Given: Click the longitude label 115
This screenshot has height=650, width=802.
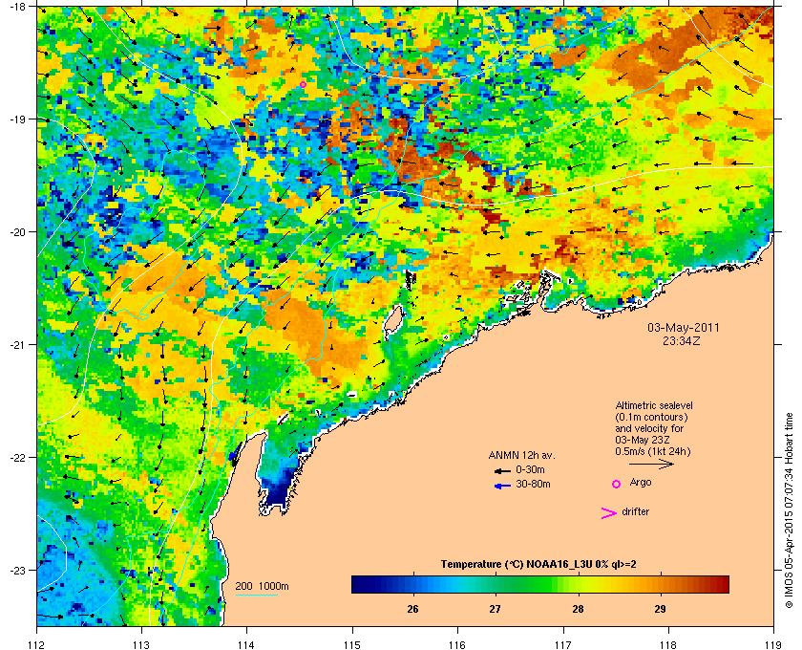Looking at the screenshot, I should (x=352, y=644).
